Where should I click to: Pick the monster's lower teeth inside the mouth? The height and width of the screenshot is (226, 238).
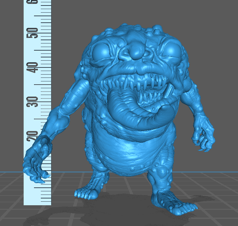pos(147,97)
